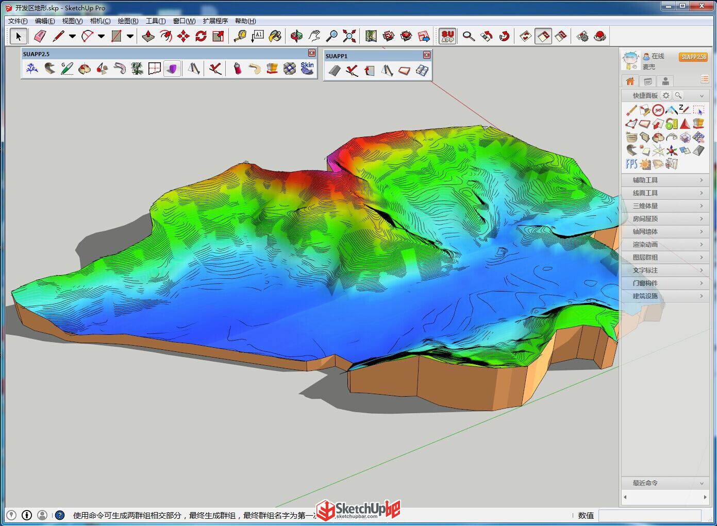Activate the Paint Bucket tool
The width and height of the screenshot is (717, 526).
click(x=275, y=36)
